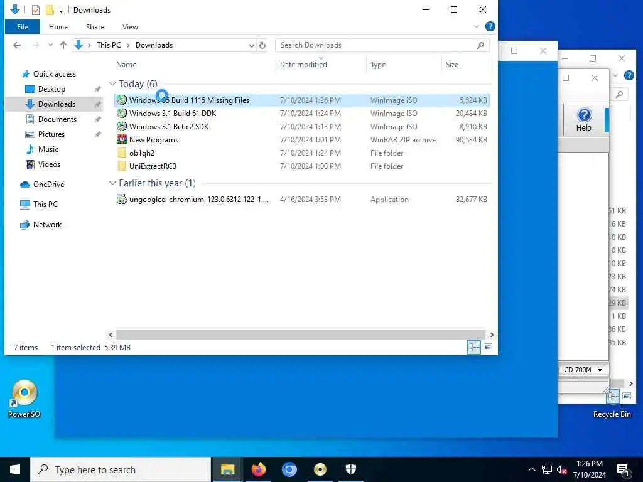The width and height of the screenshot is (643, 482).
Task: Click the scroll left arrow in Downloads
Action: click(111, 335)
